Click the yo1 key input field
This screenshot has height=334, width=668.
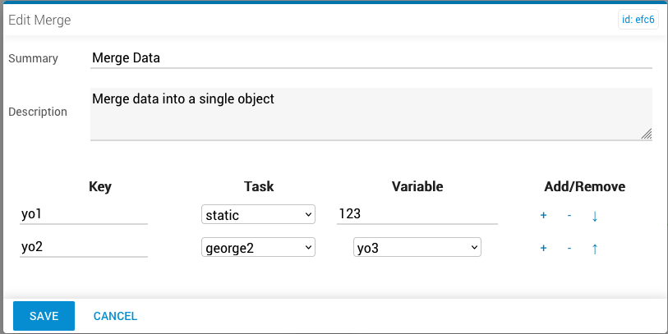coord(84,214)
